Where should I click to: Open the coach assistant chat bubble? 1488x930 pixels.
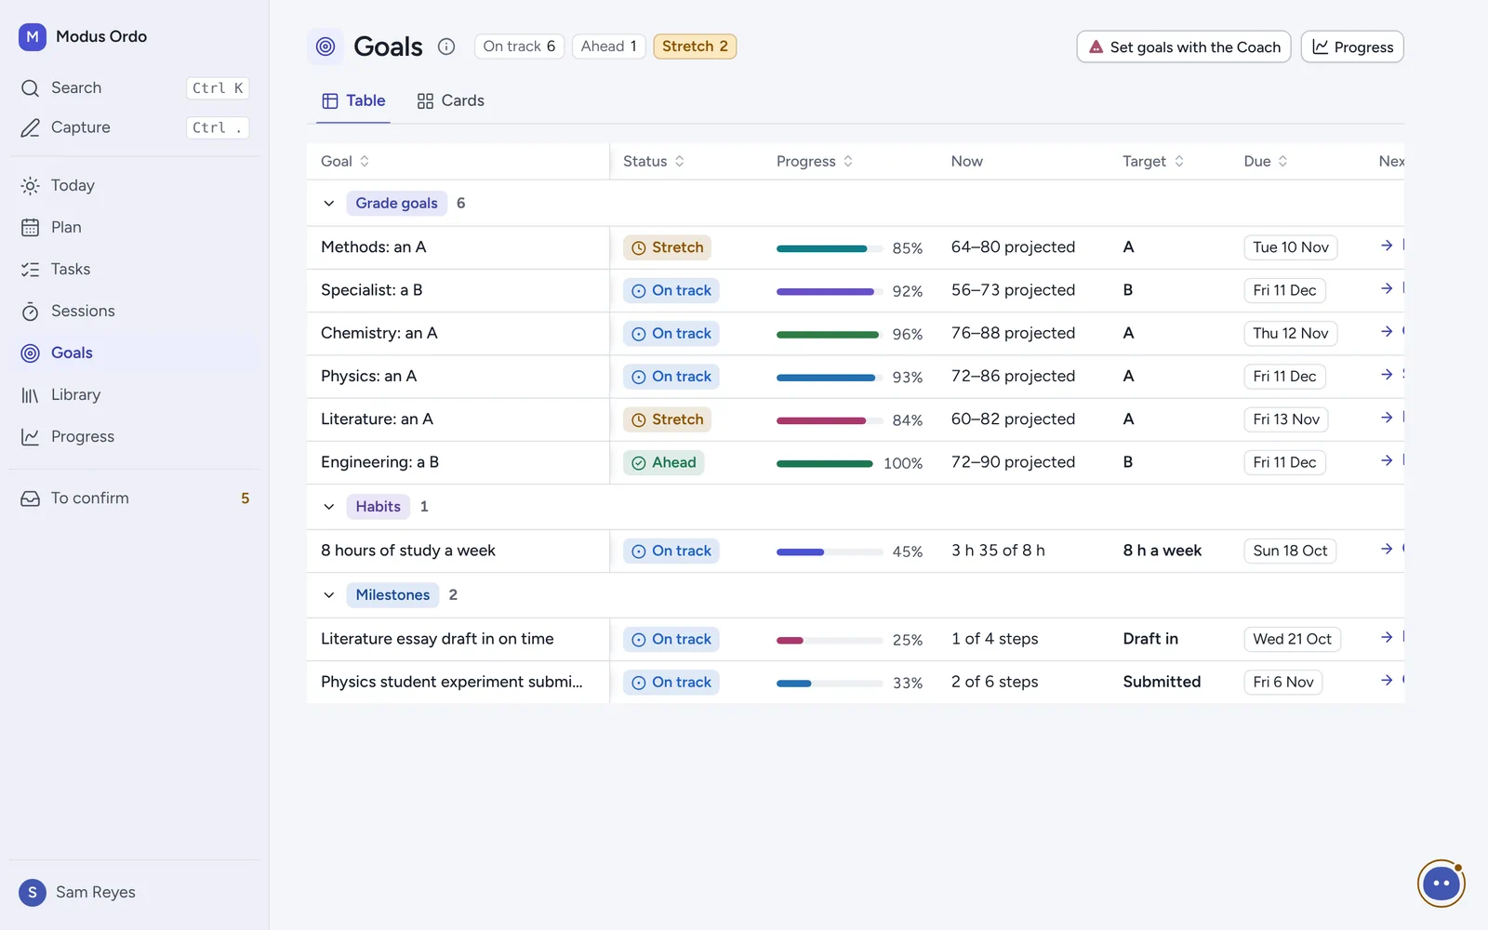(1441, 883)
